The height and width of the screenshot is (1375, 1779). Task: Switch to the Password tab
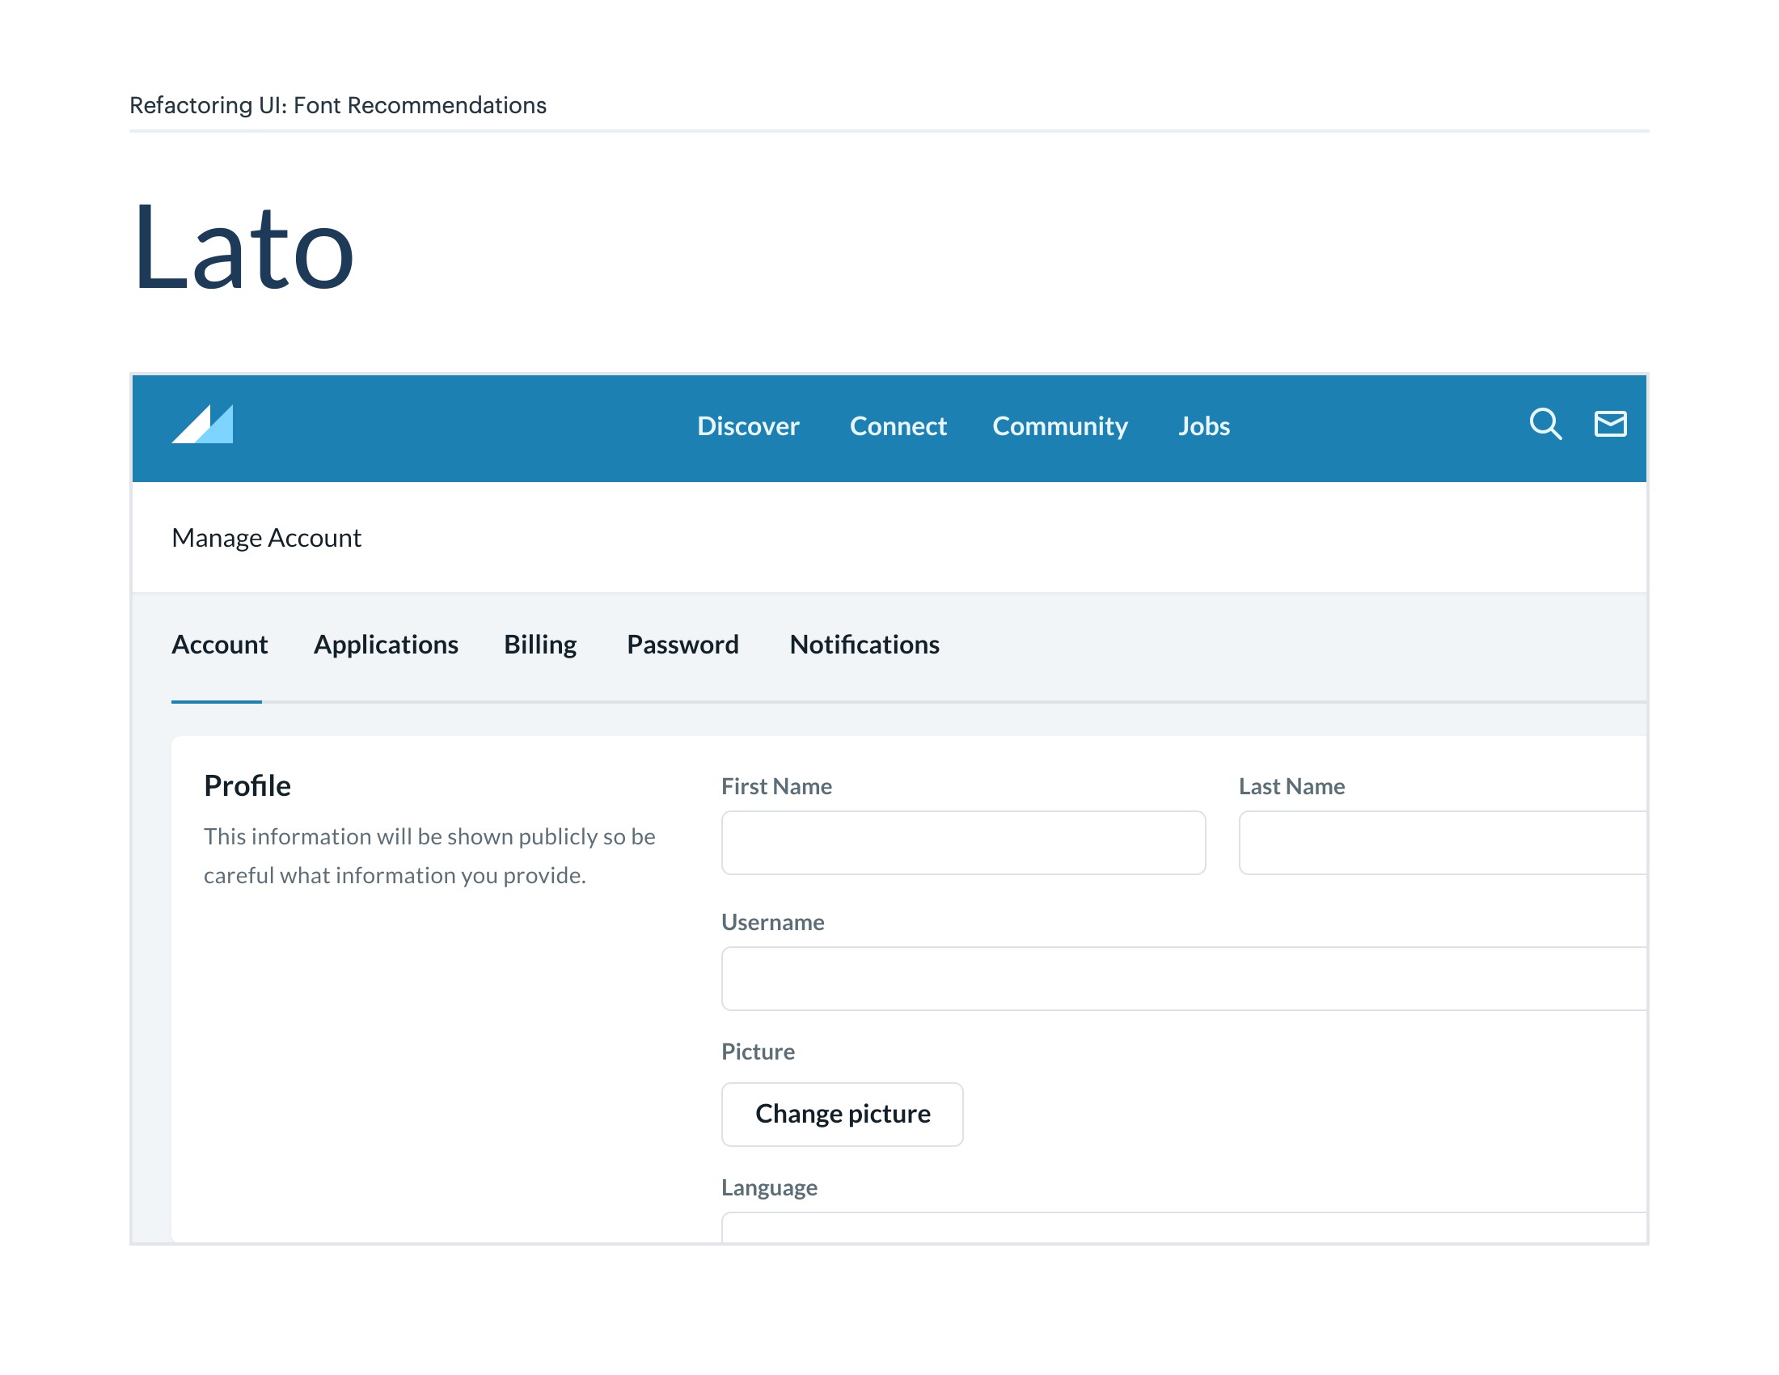[x=682, y=645]
